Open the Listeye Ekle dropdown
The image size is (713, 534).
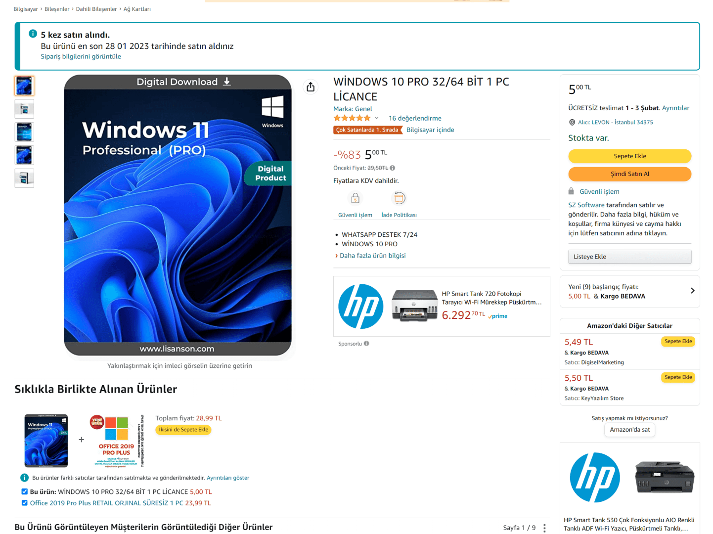[629, 257]
